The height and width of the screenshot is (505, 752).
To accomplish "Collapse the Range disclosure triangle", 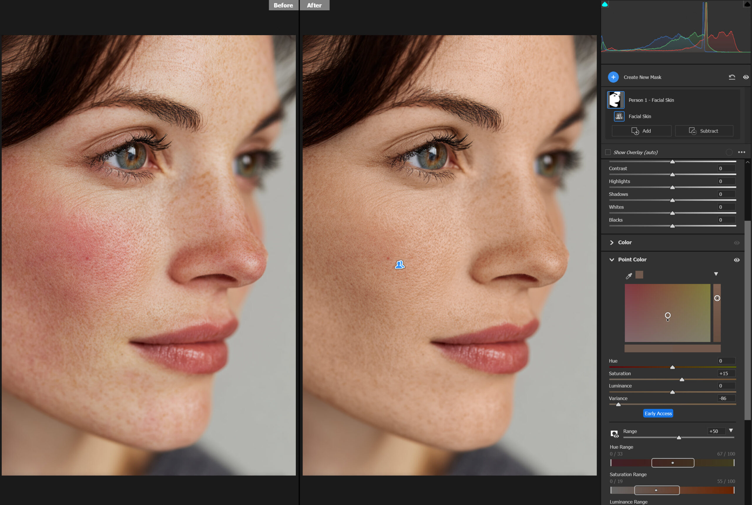I will pos(731,430).
